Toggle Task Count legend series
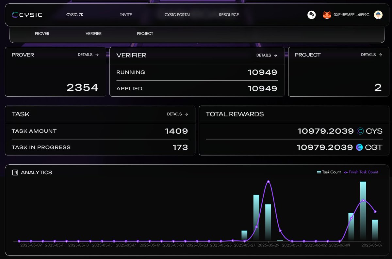 (329, 172)
